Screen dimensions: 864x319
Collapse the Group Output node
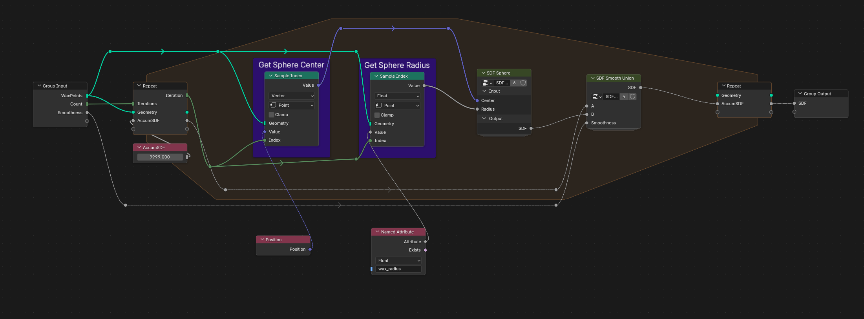(x=800, y=93)
